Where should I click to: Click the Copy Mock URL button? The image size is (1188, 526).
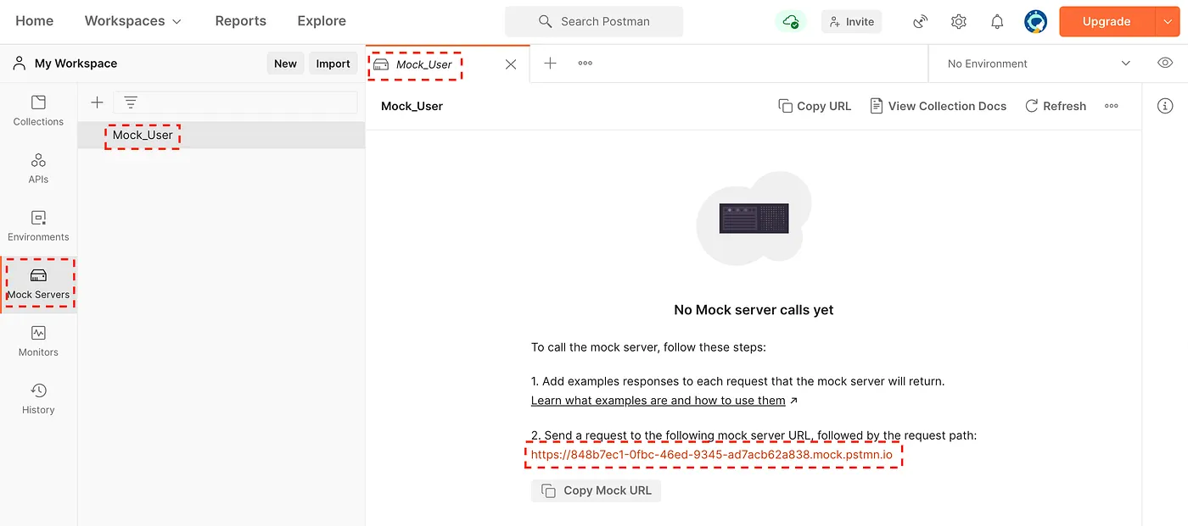596,490
